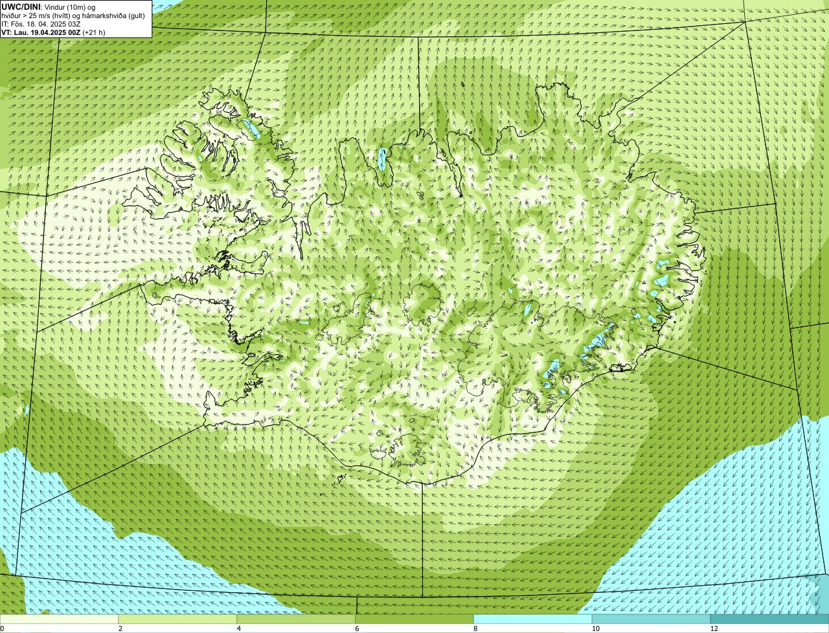Select the legend value "4"
829x633 pixels.
(238, 628)
